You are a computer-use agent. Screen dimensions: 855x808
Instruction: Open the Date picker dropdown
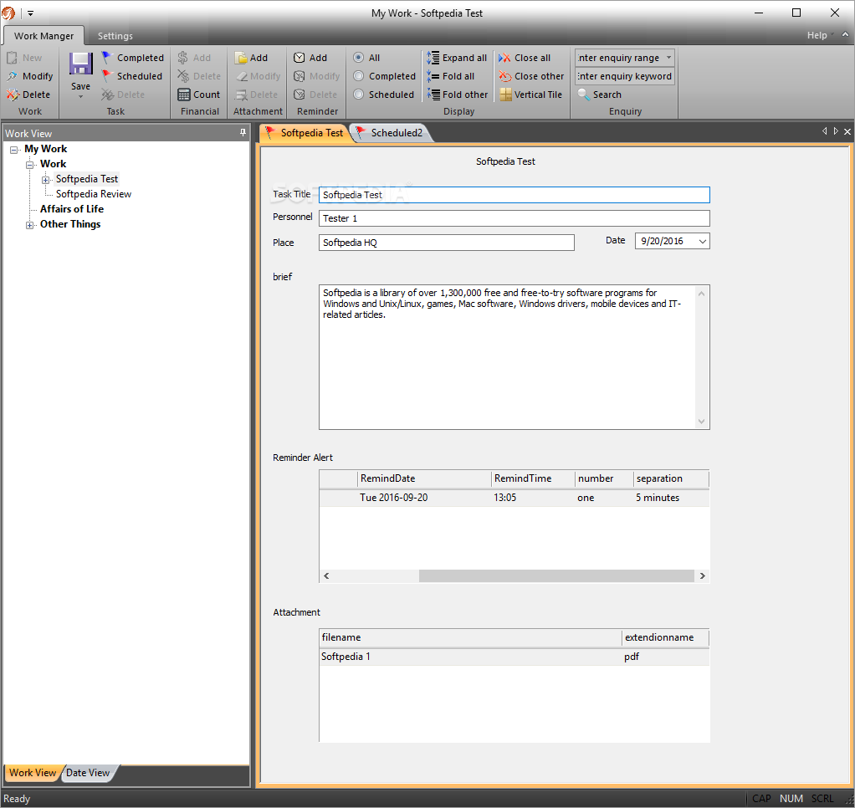[703, 241]
